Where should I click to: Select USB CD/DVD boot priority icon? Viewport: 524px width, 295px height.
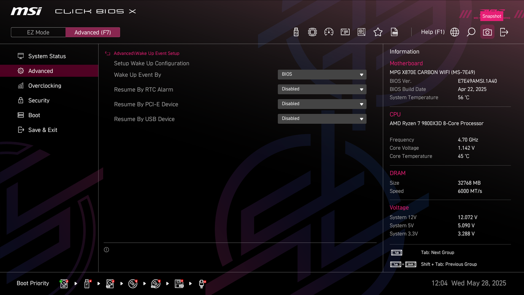click(156, 284)
